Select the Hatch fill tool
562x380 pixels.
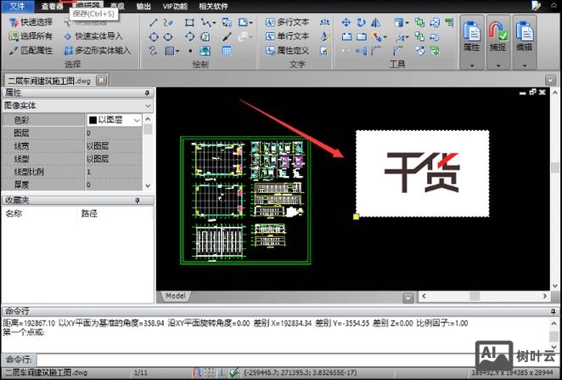tap(169, 51)
